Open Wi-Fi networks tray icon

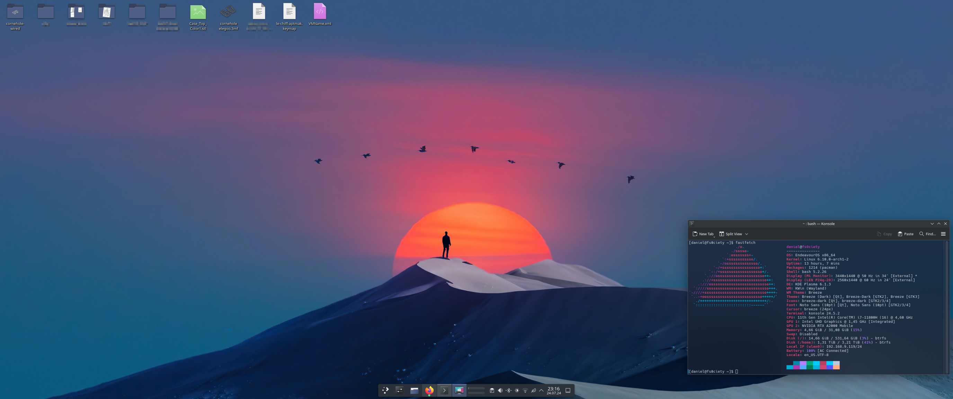pos(525,390)
